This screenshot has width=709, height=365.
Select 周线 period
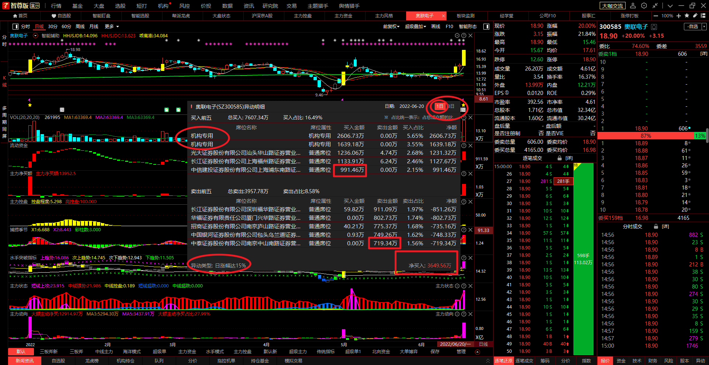point(80,27)
